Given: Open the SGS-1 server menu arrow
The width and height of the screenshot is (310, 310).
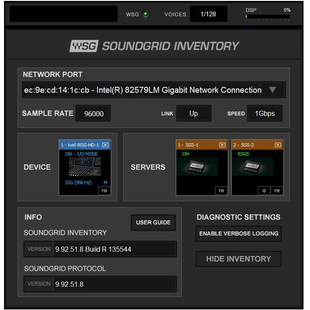Looking at the screenshot, I should tap(222, 145).
